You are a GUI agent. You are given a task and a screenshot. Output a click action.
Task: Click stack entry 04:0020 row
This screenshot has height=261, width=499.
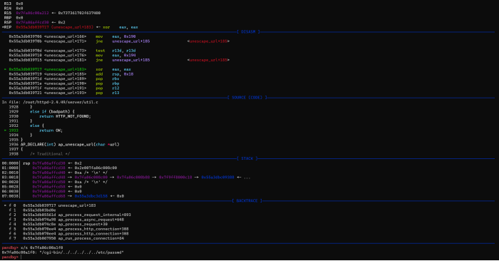point(55,182)
